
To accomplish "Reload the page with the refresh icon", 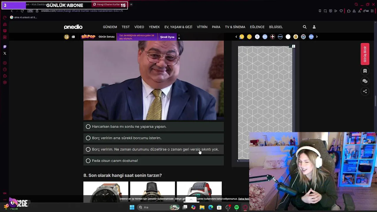I will [x=22, y=11].
